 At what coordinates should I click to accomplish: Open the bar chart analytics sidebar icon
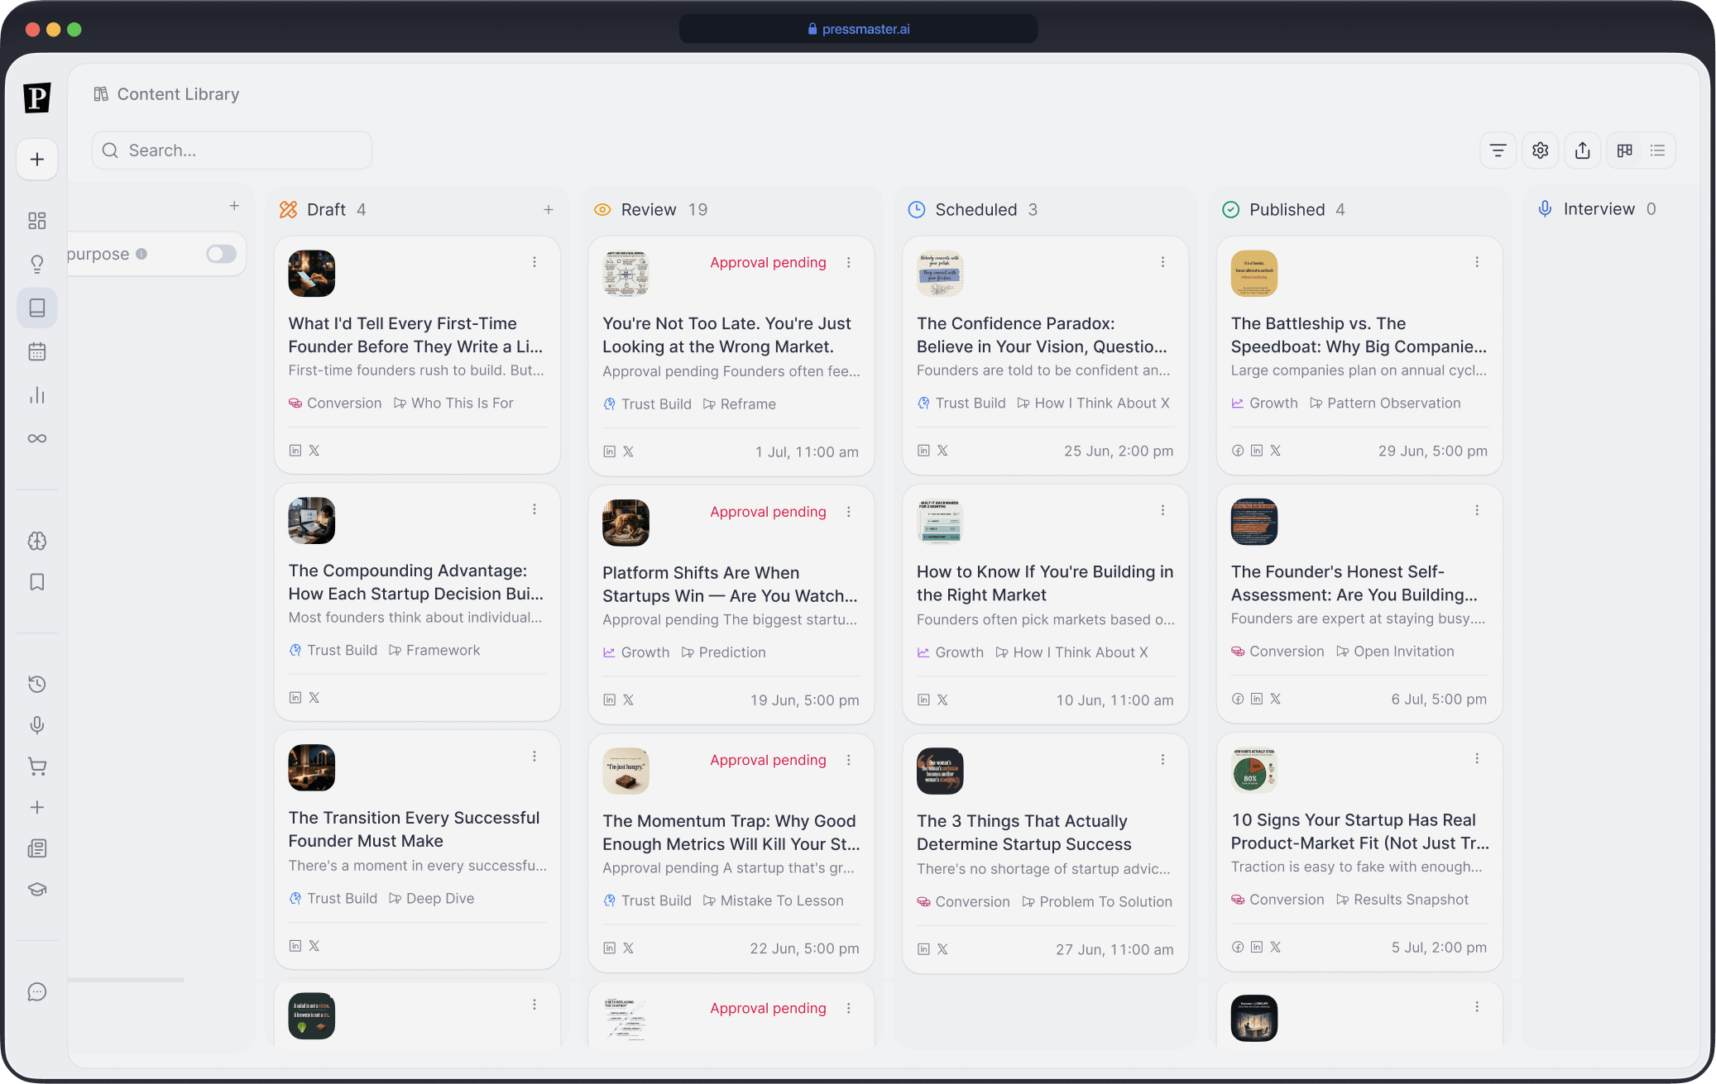[37, 395]
